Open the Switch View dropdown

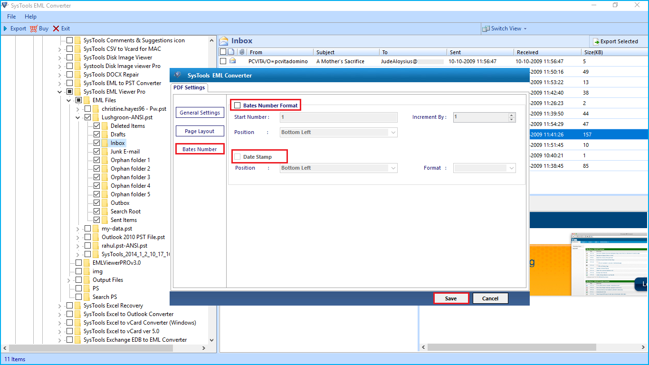505,29
